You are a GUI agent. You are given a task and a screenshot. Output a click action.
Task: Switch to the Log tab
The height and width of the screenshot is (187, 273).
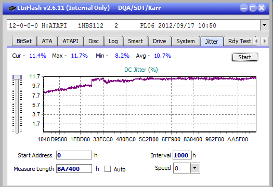click(113, 41)
